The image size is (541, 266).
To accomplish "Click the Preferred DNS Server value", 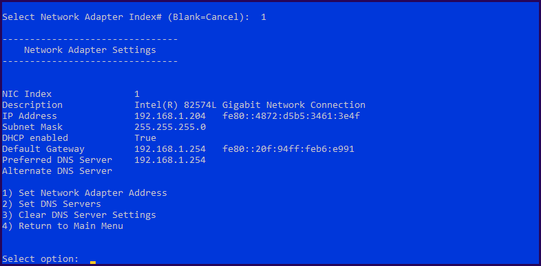I will pyautogui.click(x=170, y=160).
